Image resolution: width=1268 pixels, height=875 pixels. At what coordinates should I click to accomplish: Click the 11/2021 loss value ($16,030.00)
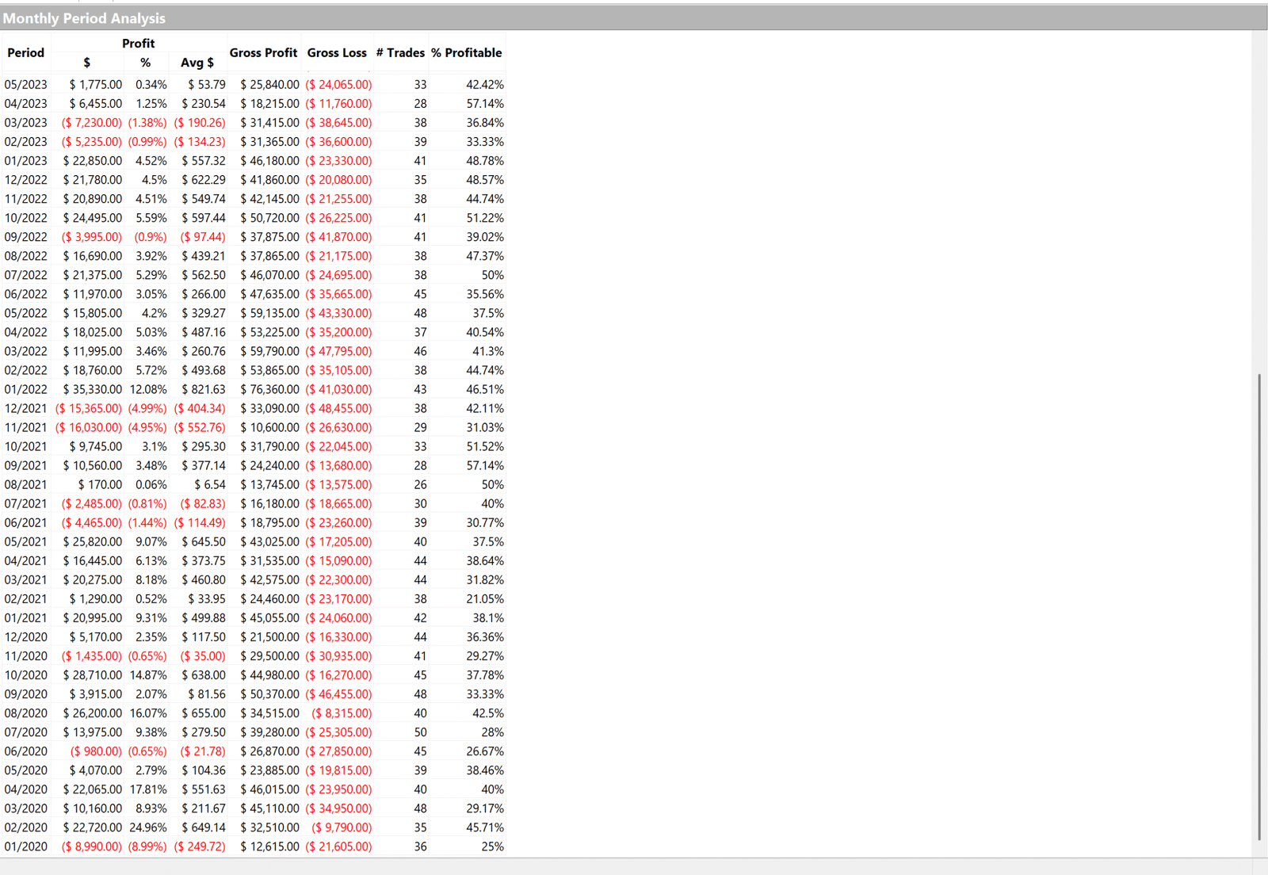(x=89, y=427)
